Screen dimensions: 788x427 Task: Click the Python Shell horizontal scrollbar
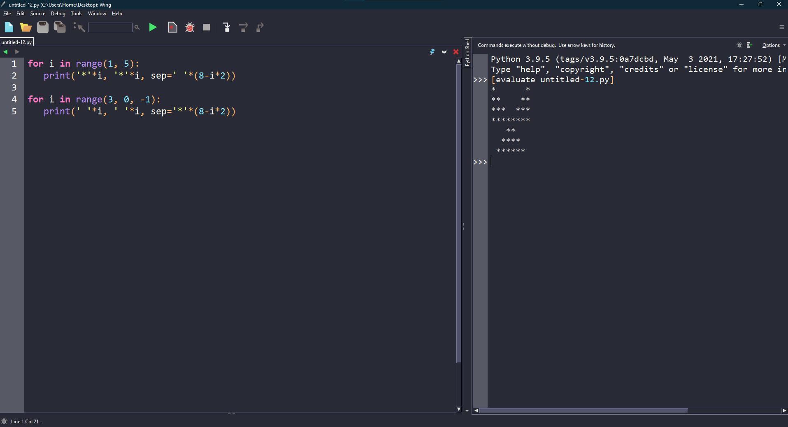click(x=583, y=411)
